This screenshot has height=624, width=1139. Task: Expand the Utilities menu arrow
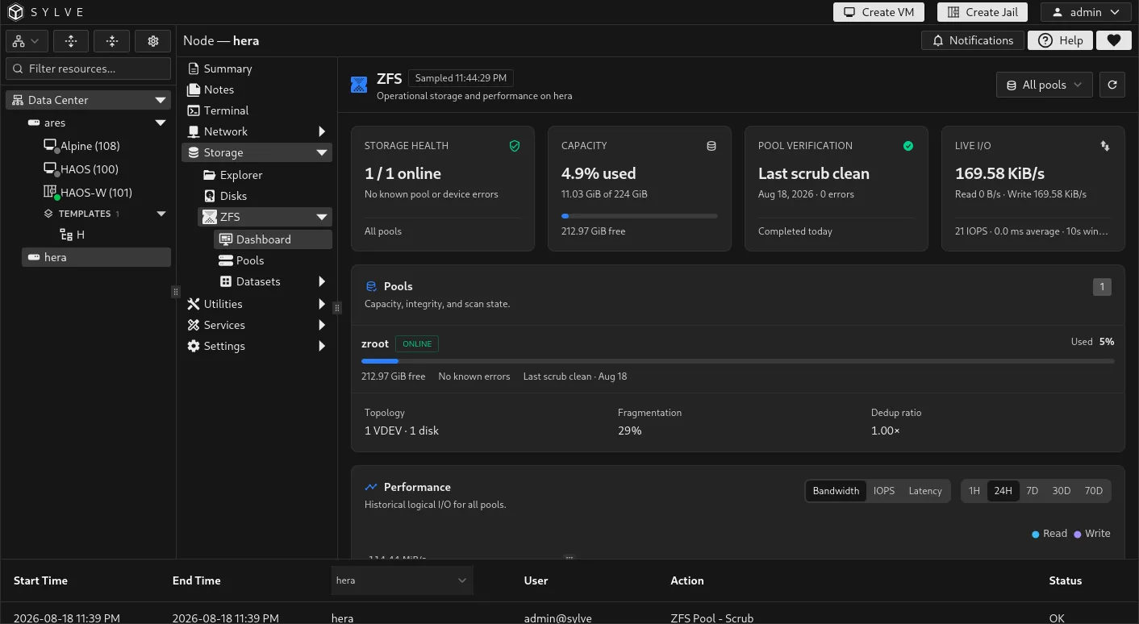tap(322, 304)
